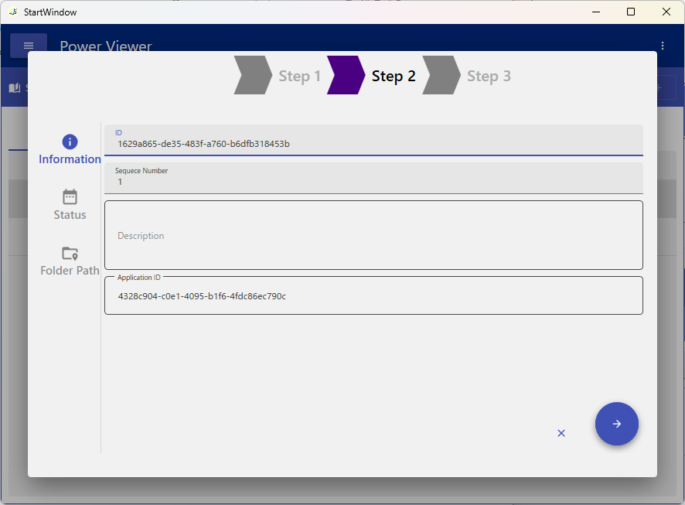Click the ID text field

(x=373, y=143)
